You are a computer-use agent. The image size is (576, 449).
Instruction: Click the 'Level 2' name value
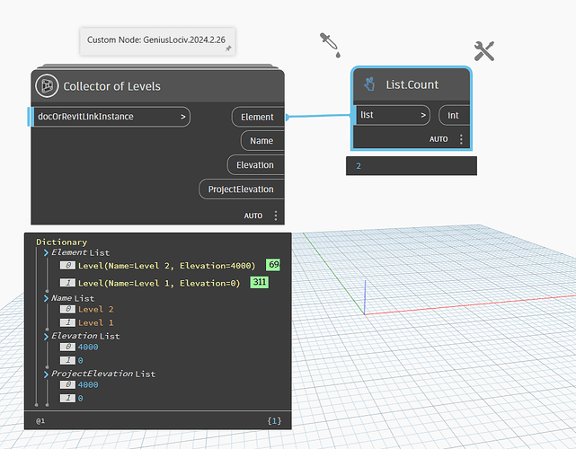(95, 310)
